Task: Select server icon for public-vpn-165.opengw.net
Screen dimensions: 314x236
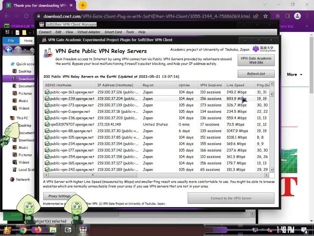Action: 47,163
